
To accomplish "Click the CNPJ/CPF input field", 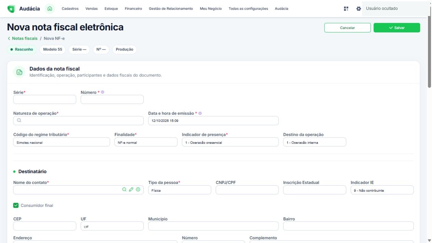I will click(x=247, y=190).
